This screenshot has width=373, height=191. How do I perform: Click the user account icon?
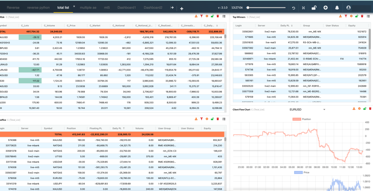coord(348,8)
